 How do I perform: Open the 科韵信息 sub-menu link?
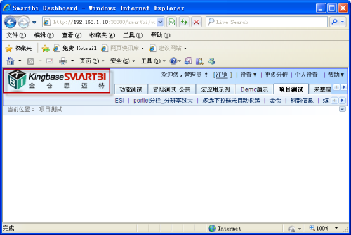(x=301, y=101)
